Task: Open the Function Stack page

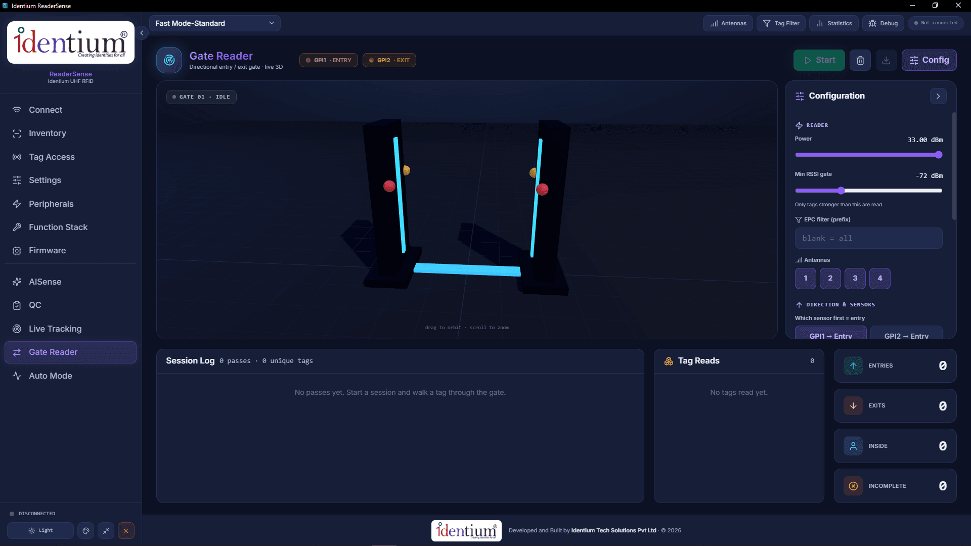Action: point(71,227)
